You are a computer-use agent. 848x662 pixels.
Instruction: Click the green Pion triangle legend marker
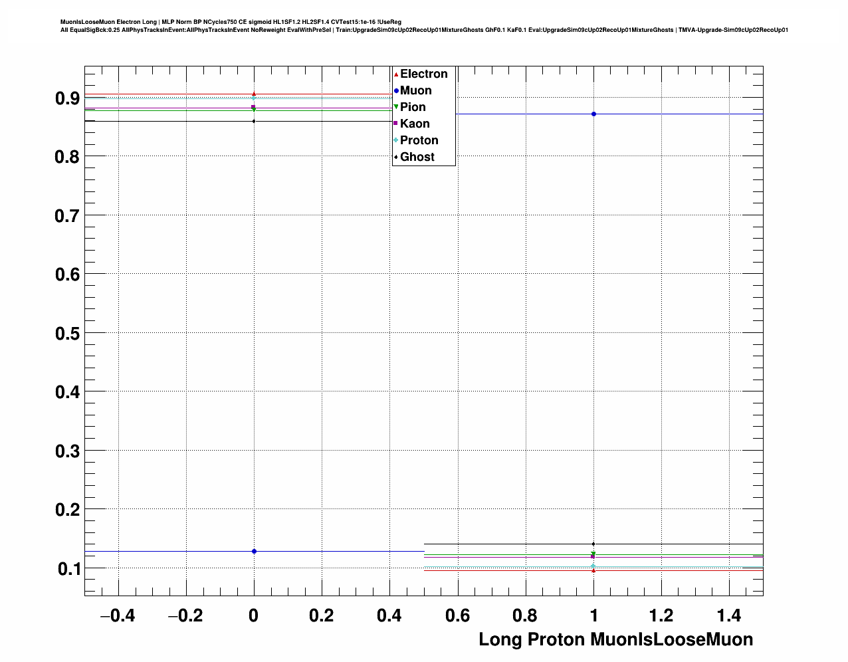click(x=396, y=107)
